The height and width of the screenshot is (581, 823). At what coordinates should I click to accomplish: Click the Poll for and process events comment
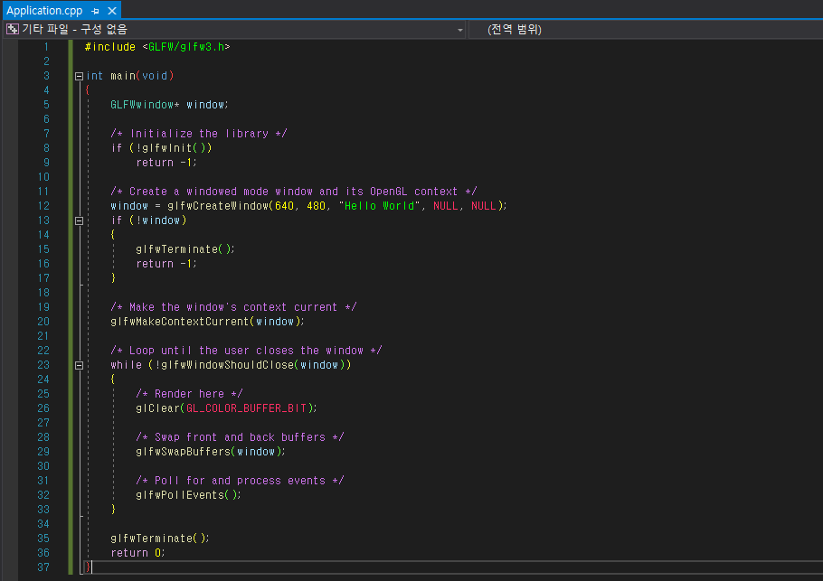240,482
